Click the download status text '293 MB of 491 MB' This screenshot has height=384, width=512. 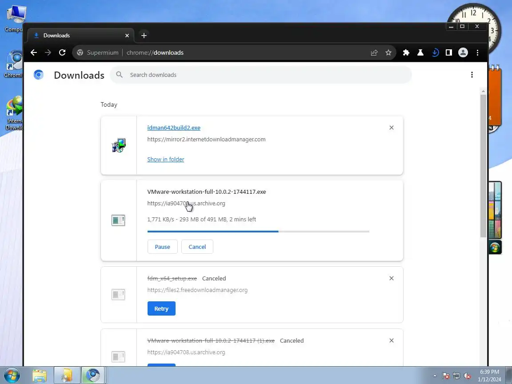coord(203,220)
